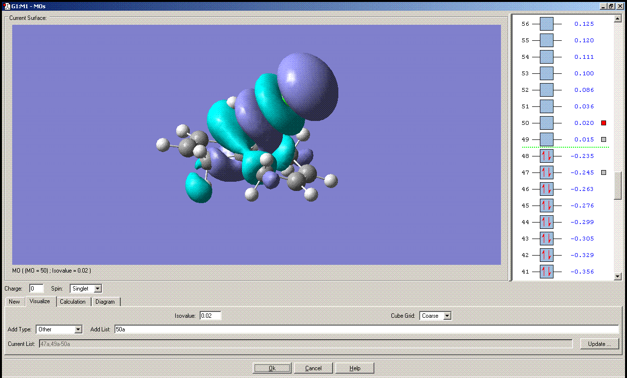Click the energy value -0.299 for orbital 44
This screenshot has height=378, width=627.
point(583,222)
